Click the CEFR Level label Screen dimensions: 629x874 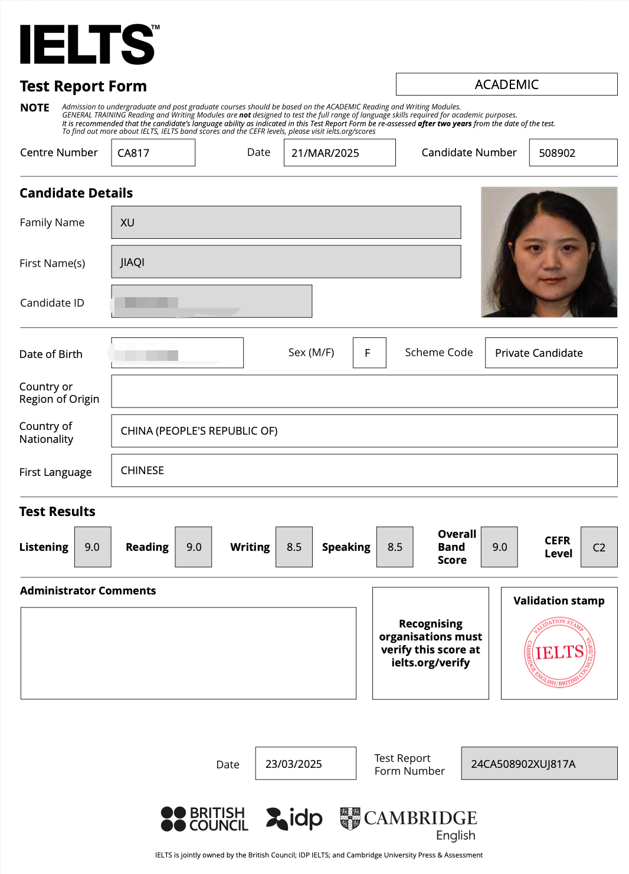(558, 547)
